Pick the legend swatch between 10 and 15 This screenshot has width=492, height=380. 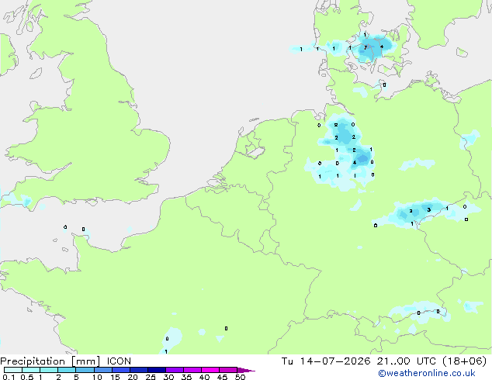pos(103,370)
